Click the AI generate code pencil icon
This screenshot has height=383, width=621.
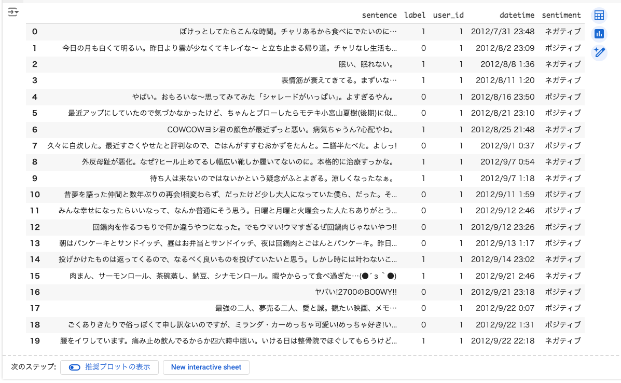[599, 52]
